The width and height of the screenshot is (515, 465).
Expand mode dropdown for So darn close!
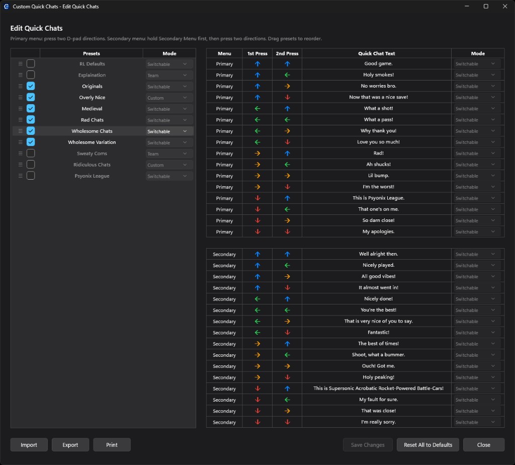click(477, 220)
